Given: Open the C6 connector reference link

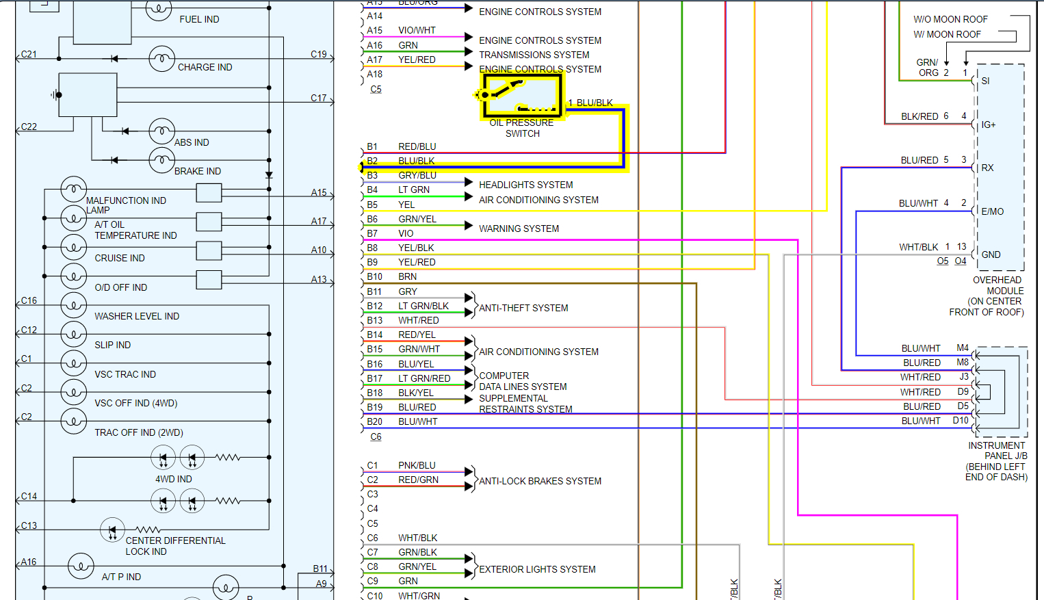Looking at the screenshot, I should (376, 436).
